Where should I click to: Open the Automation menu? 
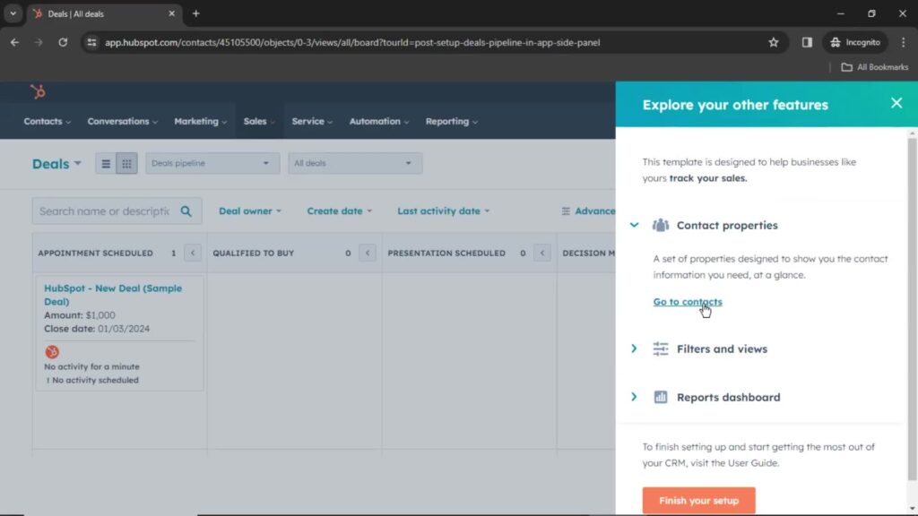point(379,121)
